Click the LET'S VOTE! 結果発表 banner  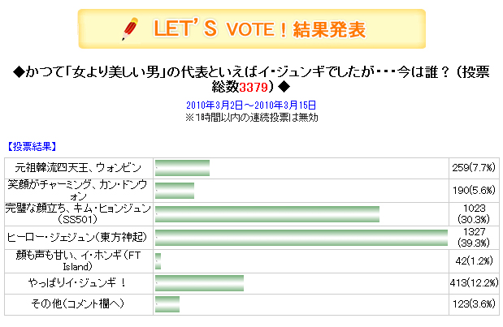click(252, 29)
